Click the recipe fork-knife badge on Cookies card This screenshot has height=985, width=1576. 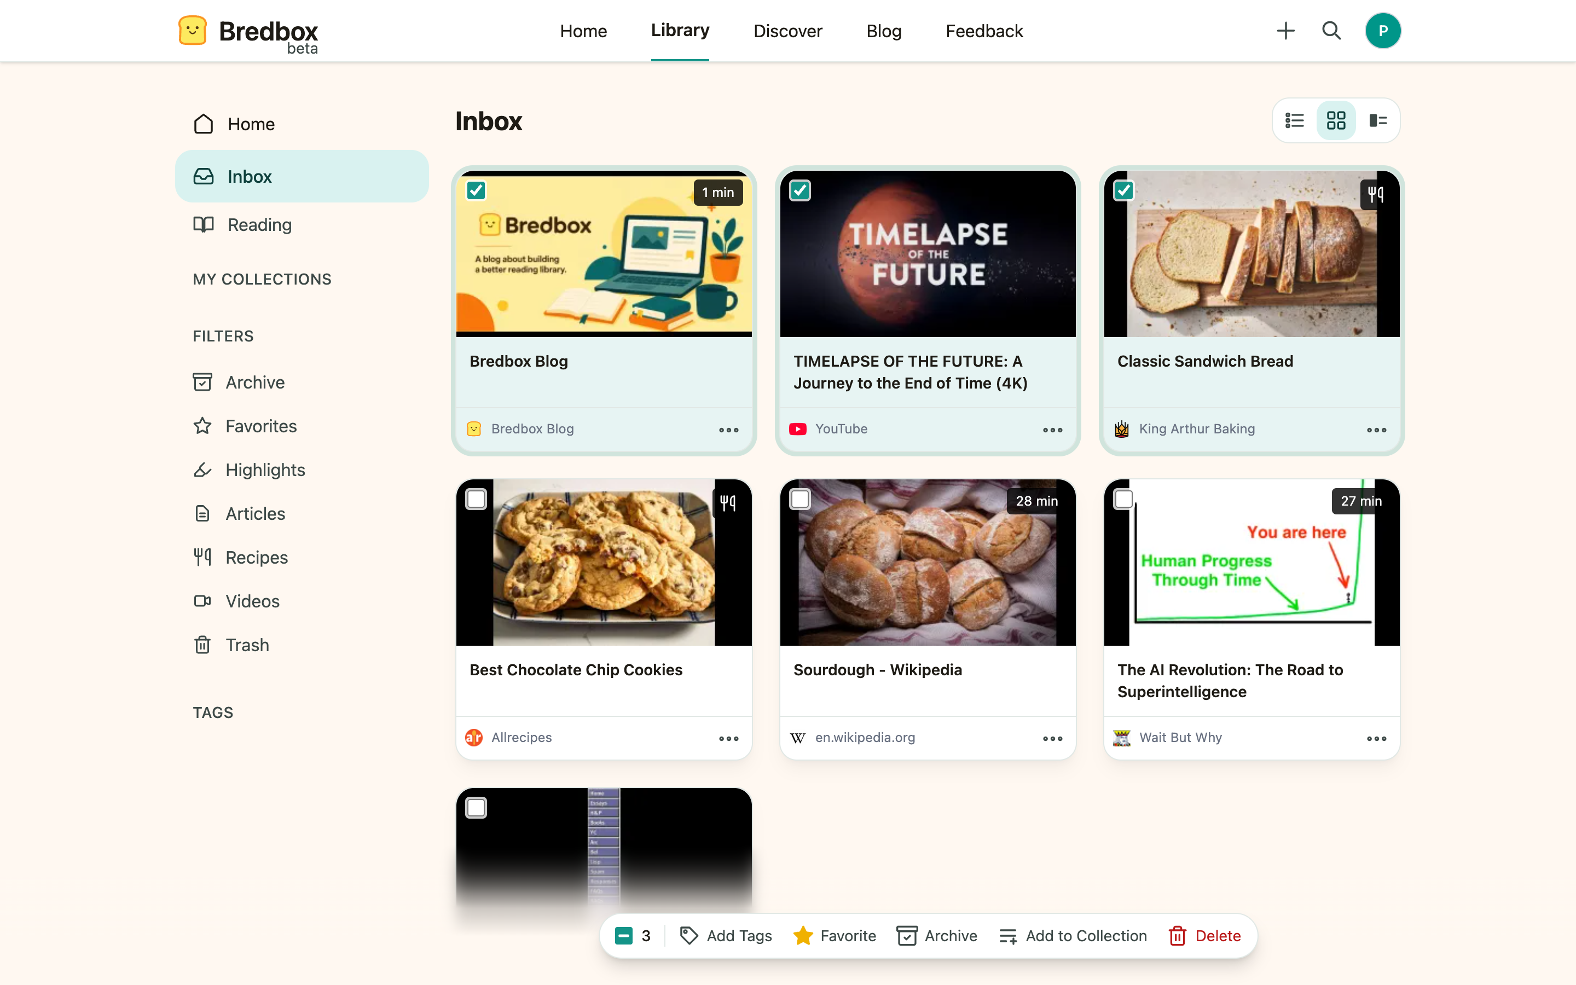pyautogui.click(x=728, y=502)
